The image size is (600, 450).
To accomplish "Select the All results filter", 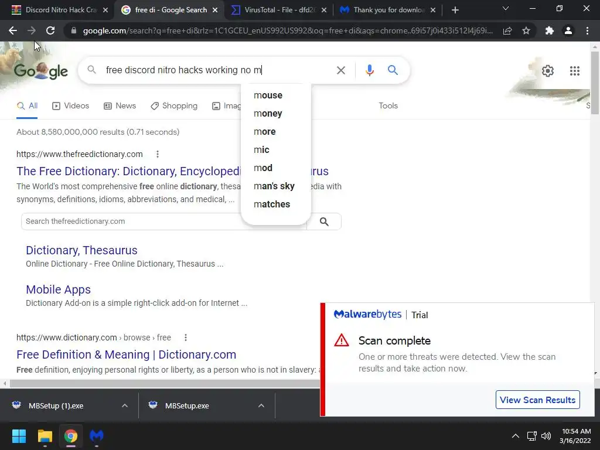I will [x=27, y=106].
